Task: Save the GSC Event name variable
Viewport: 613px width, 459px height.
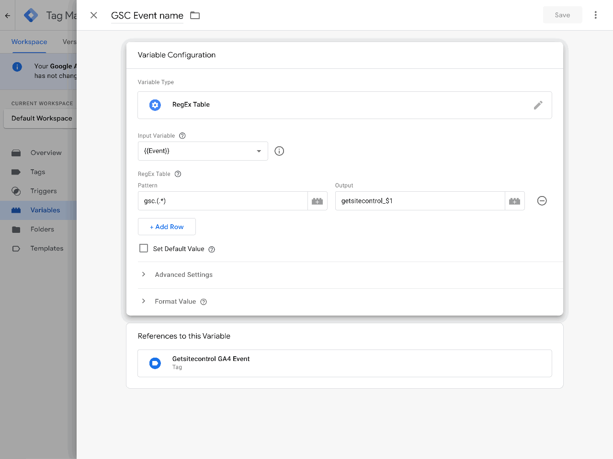Action: pos(562,15)
